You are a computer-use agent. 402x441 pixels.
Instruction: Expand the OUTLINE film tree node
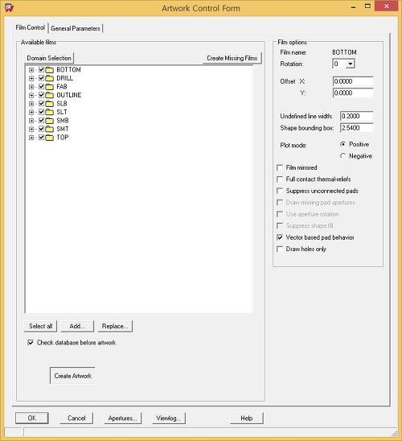click(x=31, y=95)
